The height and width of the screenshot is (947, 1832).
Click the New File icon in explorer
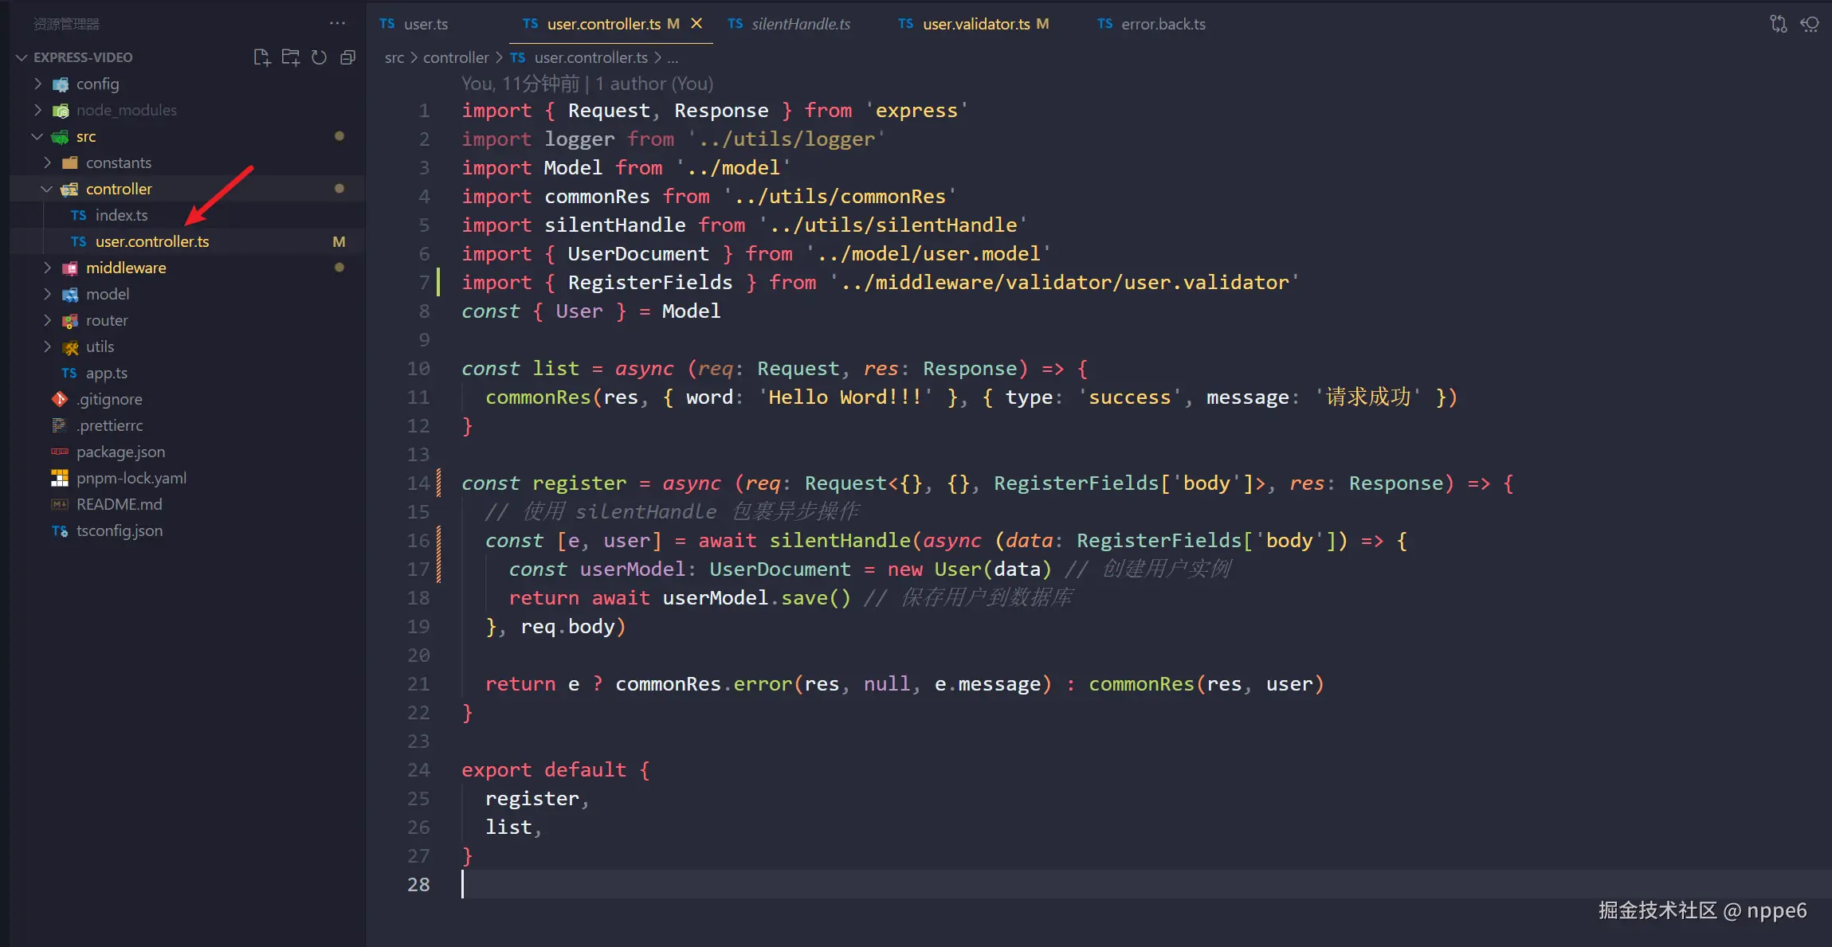pos(261,57)
